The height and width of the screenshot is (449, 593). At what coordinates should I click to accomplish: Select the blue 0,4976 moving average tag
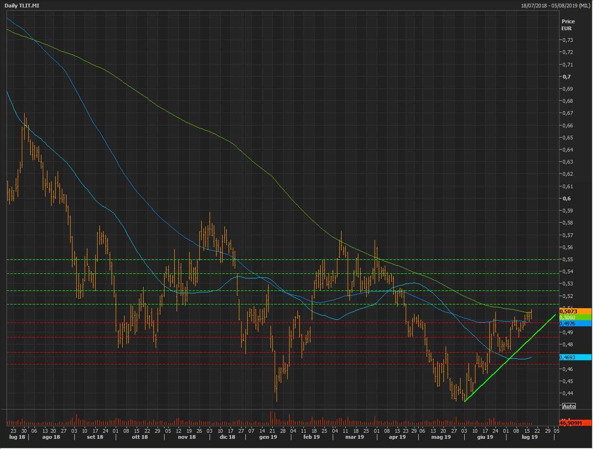[575, 324]
